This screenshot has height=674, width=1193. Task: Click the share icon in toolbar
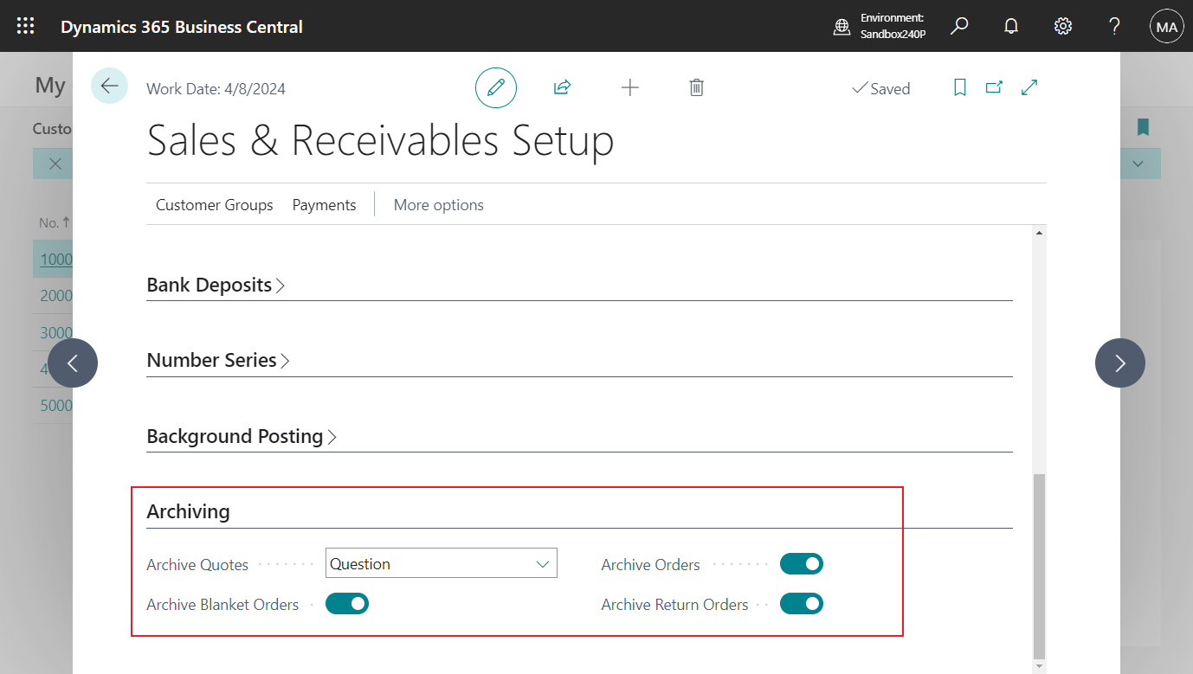click(562, 87)
